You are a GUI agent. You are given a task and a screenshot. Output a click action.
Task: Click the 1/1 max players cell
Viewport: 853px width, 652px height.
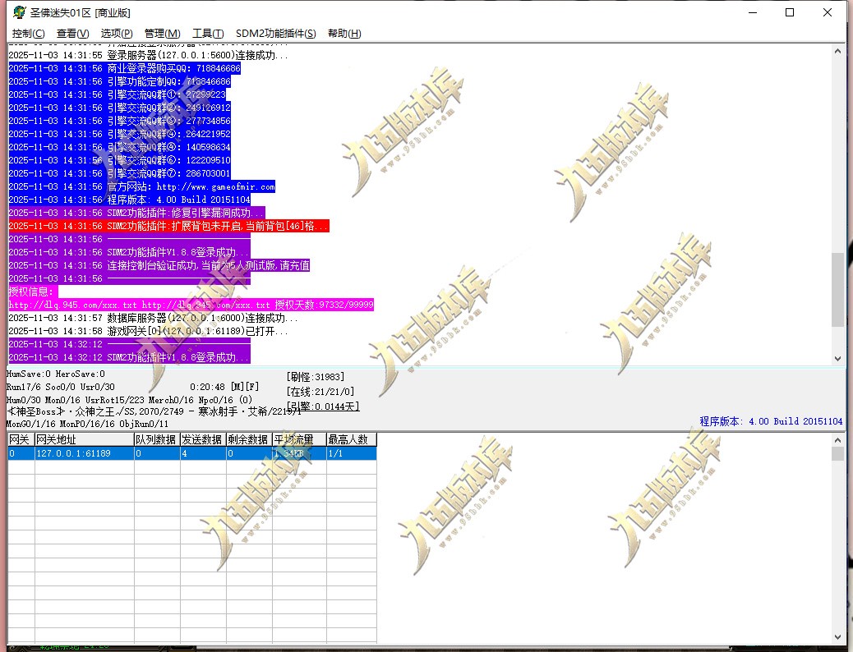(x=352, y=453)
